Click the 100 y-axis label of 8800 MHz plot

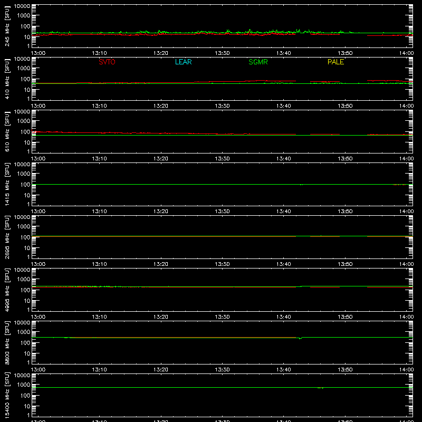pyautogui.click(x=25, y=343)
